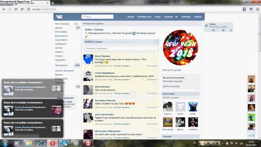This screenshot has height=147, width=261.
Task: Open HyperCam recorder in taskbar
Action: click(88, 143)
